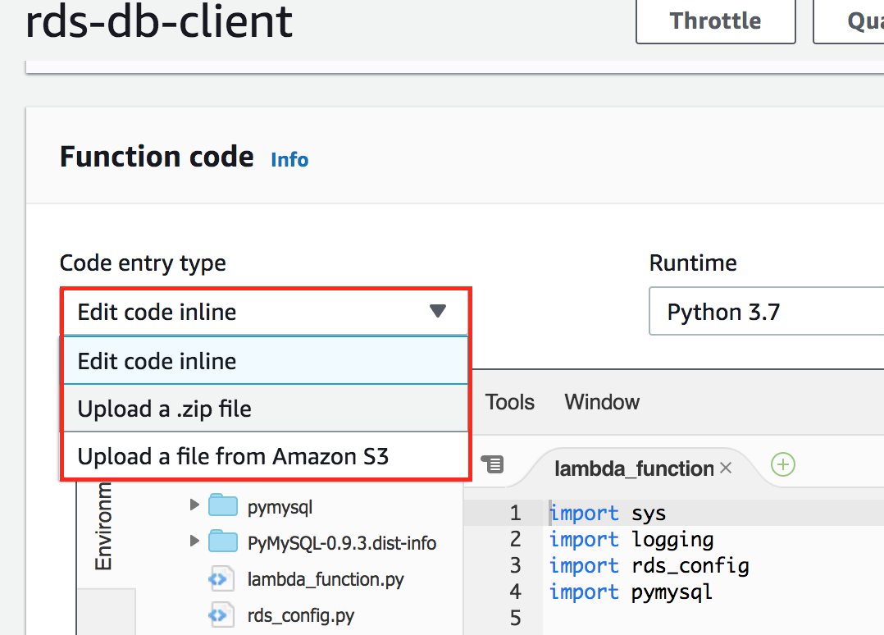Expand the PyMySQL-0.9.3.dist-info folder arrow
Image resolution: width=884 pixels, height=635 pixels.
coord(194,541)
